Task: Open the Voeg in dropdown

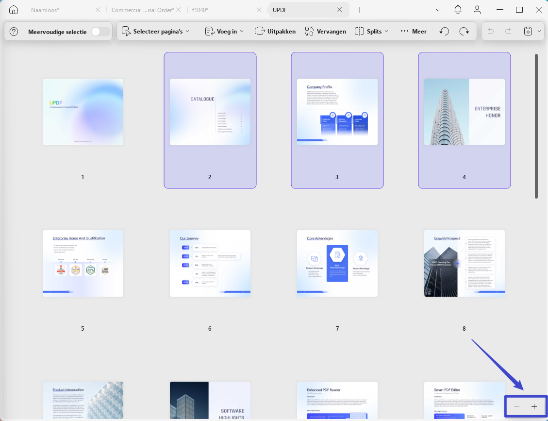Action: [x=224, y=32]
